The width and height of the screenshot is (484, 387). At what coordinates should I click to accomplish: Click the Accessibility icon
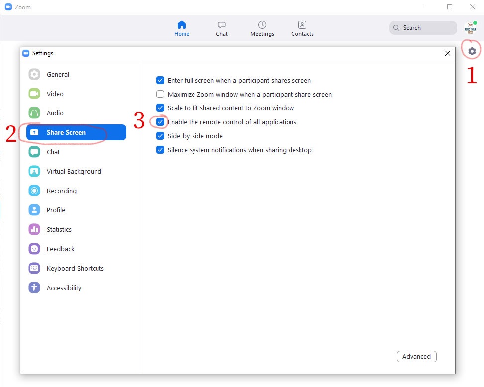pos(34,288)
